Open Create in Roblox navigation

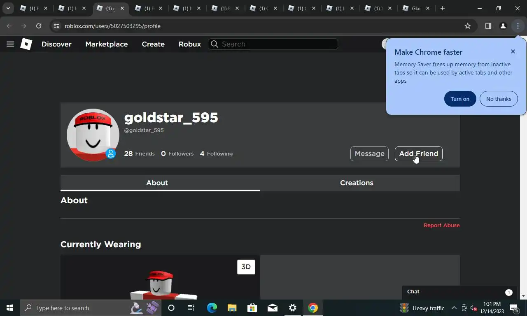pyautogui.click(x=153, y=44)
